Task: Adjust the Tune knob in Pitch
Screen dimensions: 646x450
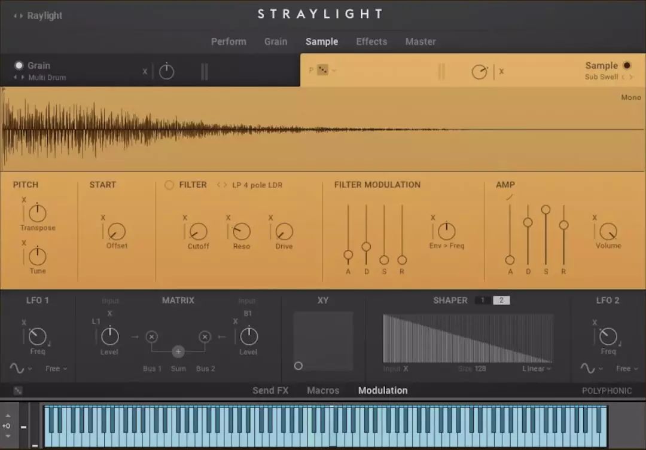Action: [38, 256]
